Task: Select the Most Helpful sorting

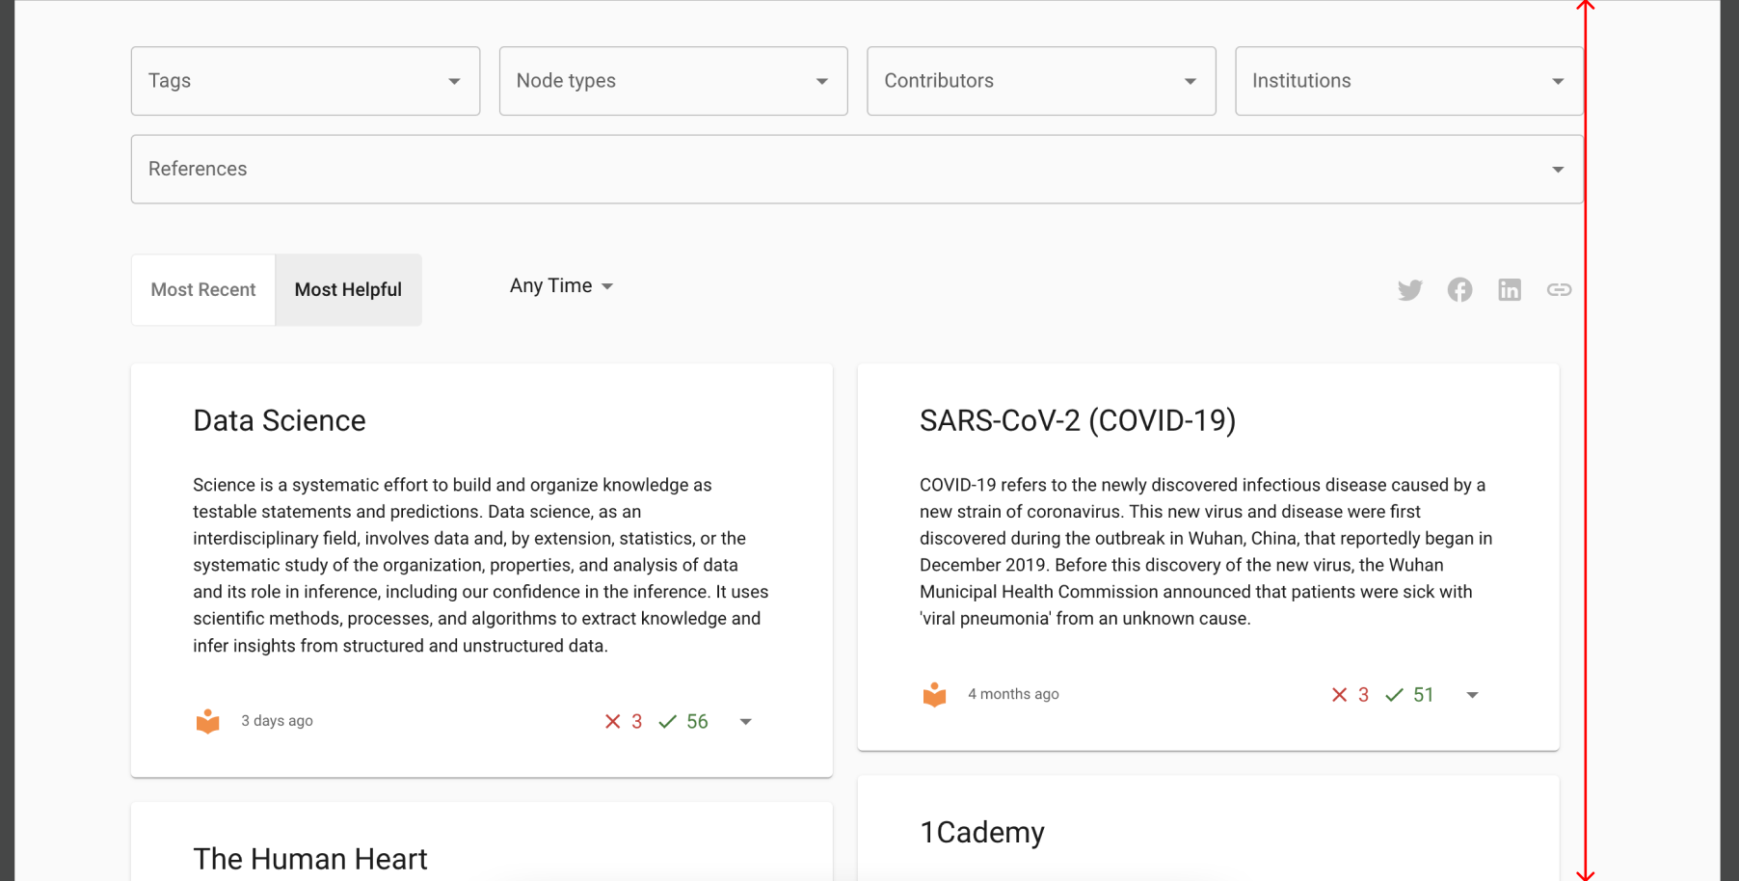Action: click(348, 290)
